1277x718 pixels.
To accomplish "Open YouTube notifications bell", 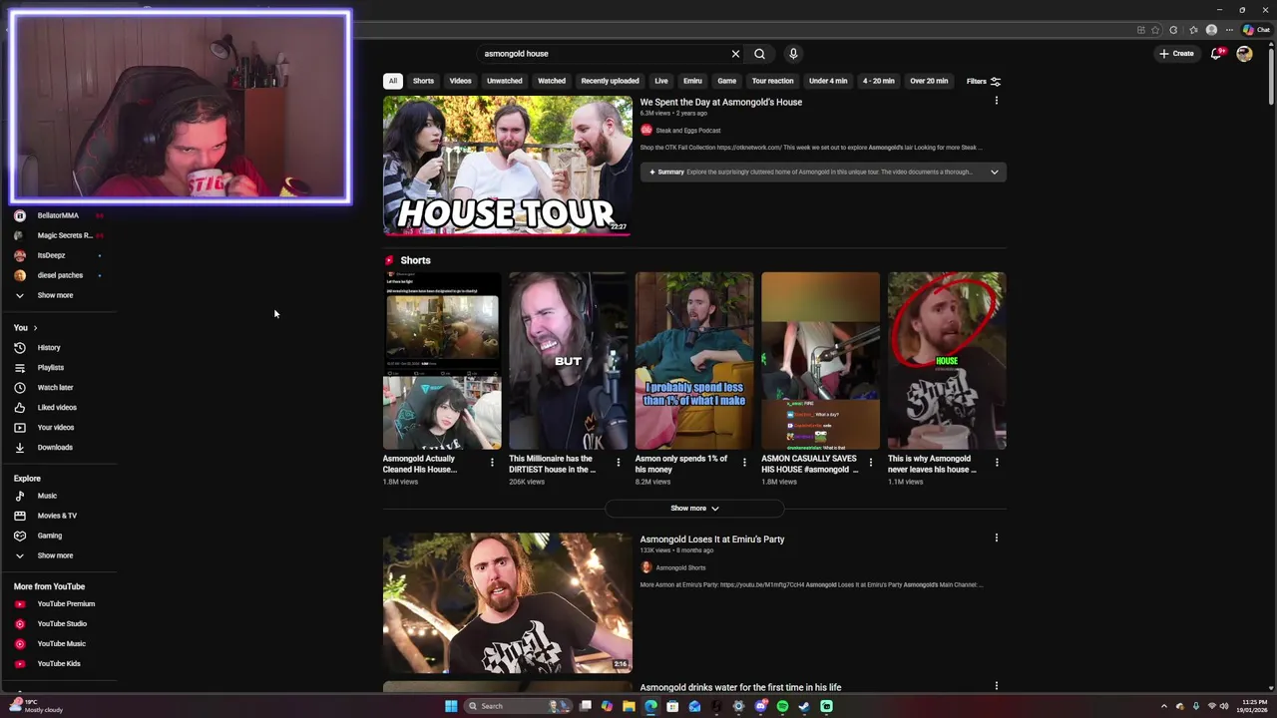I will 1215,54.
